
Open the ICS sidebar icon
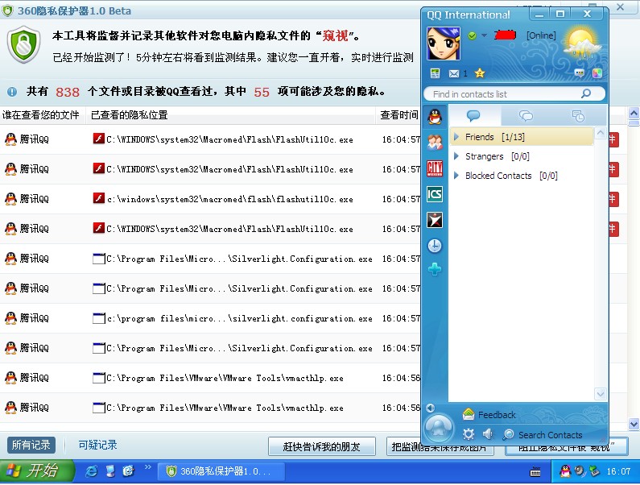[435, 193]
